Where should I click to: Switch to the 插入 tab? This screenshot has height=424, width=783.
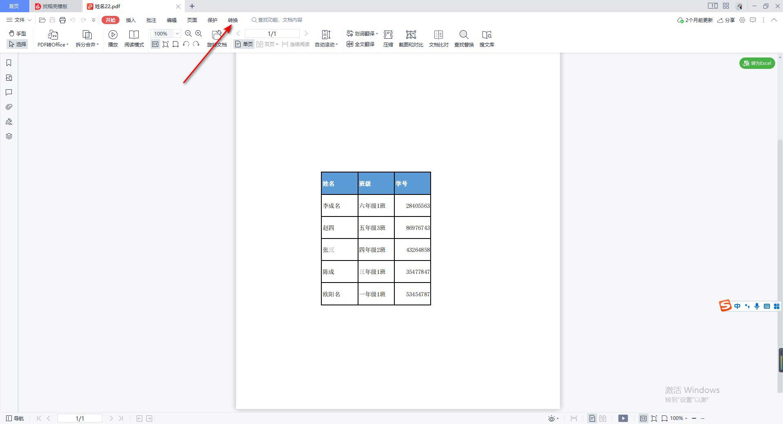131,20
